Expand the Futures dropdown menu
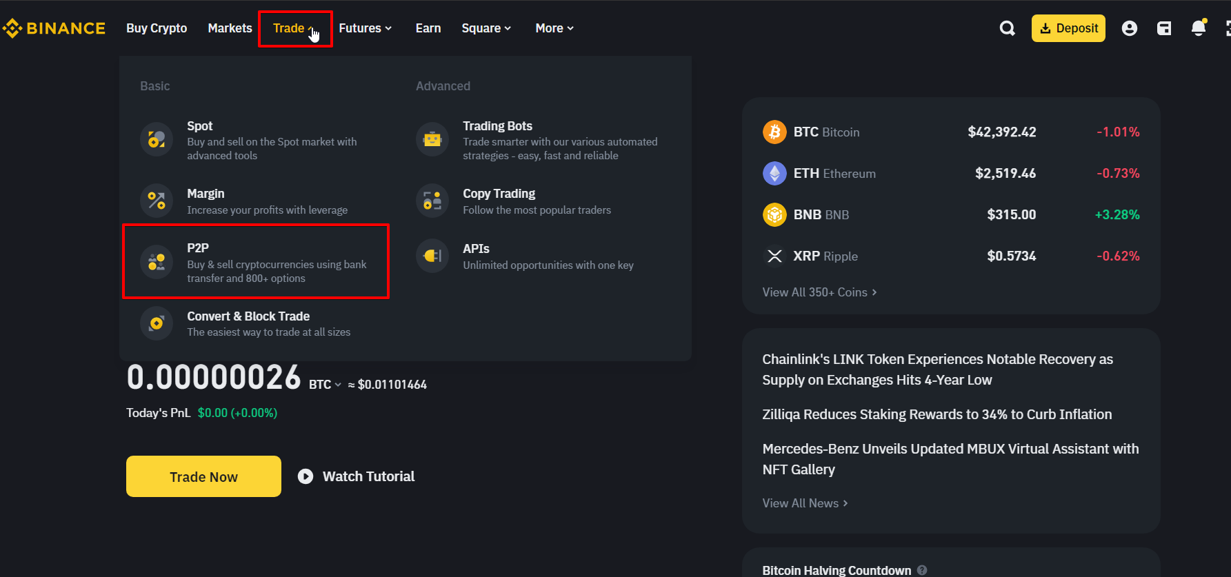Viewport: 1231px width, 577px height. 366,28
